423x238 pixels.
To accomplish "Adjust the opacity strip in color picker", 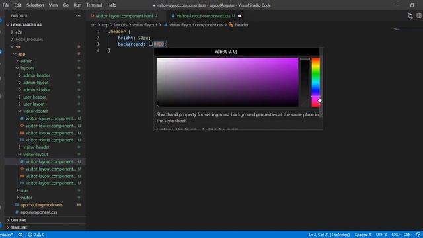I will tap(305, 82).
